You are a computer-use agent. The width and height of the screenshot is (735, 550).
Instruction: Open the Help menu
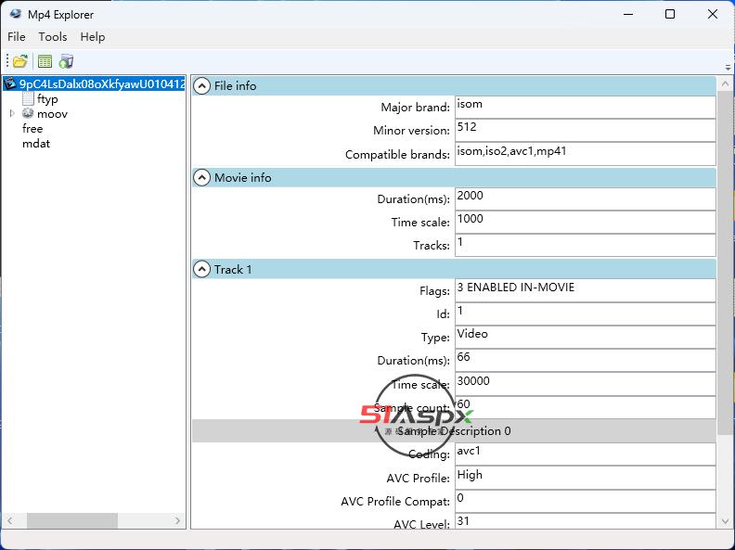click(x=93, y=36)
